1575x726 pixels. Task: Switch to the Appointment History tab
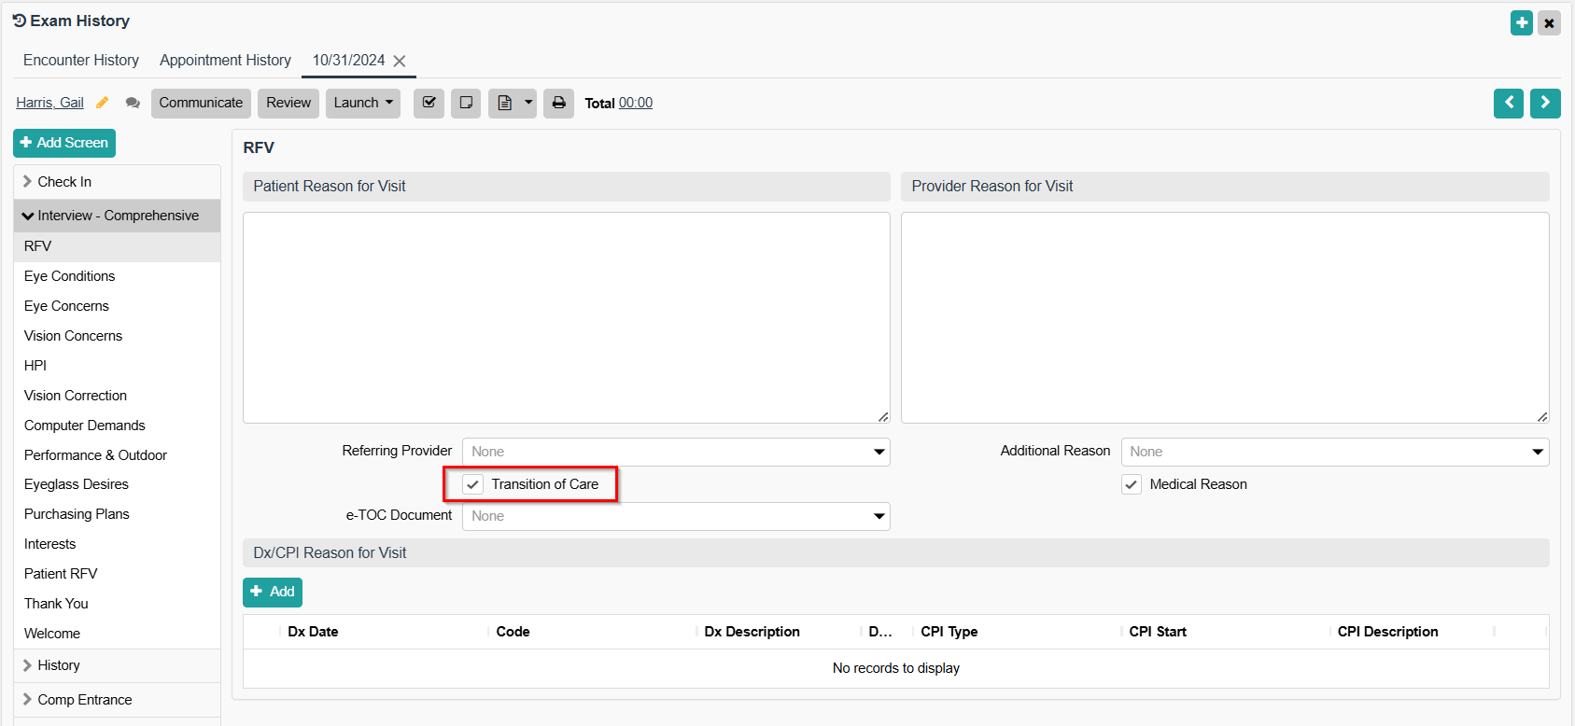coord(225,60)
